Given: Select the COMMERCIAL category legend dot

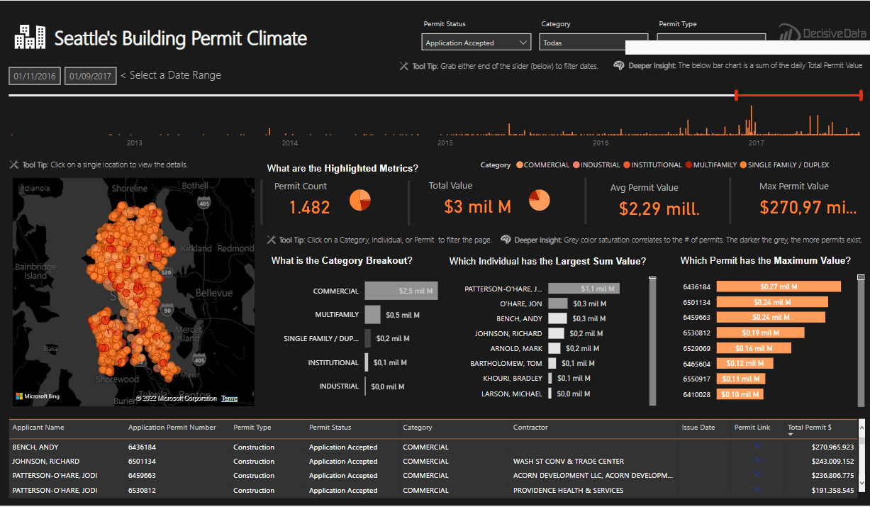Looking at the screenshot, I should click(520, 165).
